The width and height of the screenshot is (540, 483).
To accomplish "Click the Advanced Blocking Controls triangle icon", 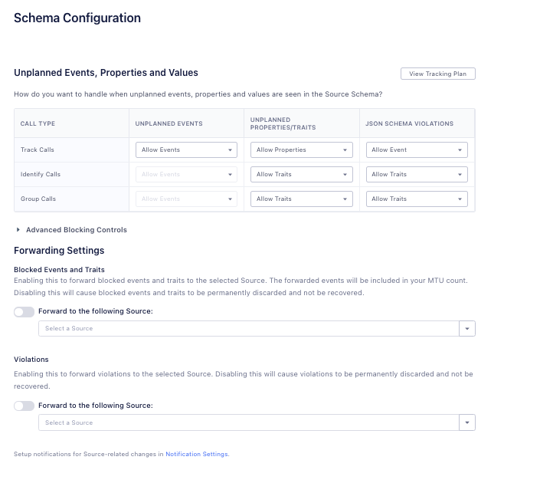I will click(x=18, y=229).
